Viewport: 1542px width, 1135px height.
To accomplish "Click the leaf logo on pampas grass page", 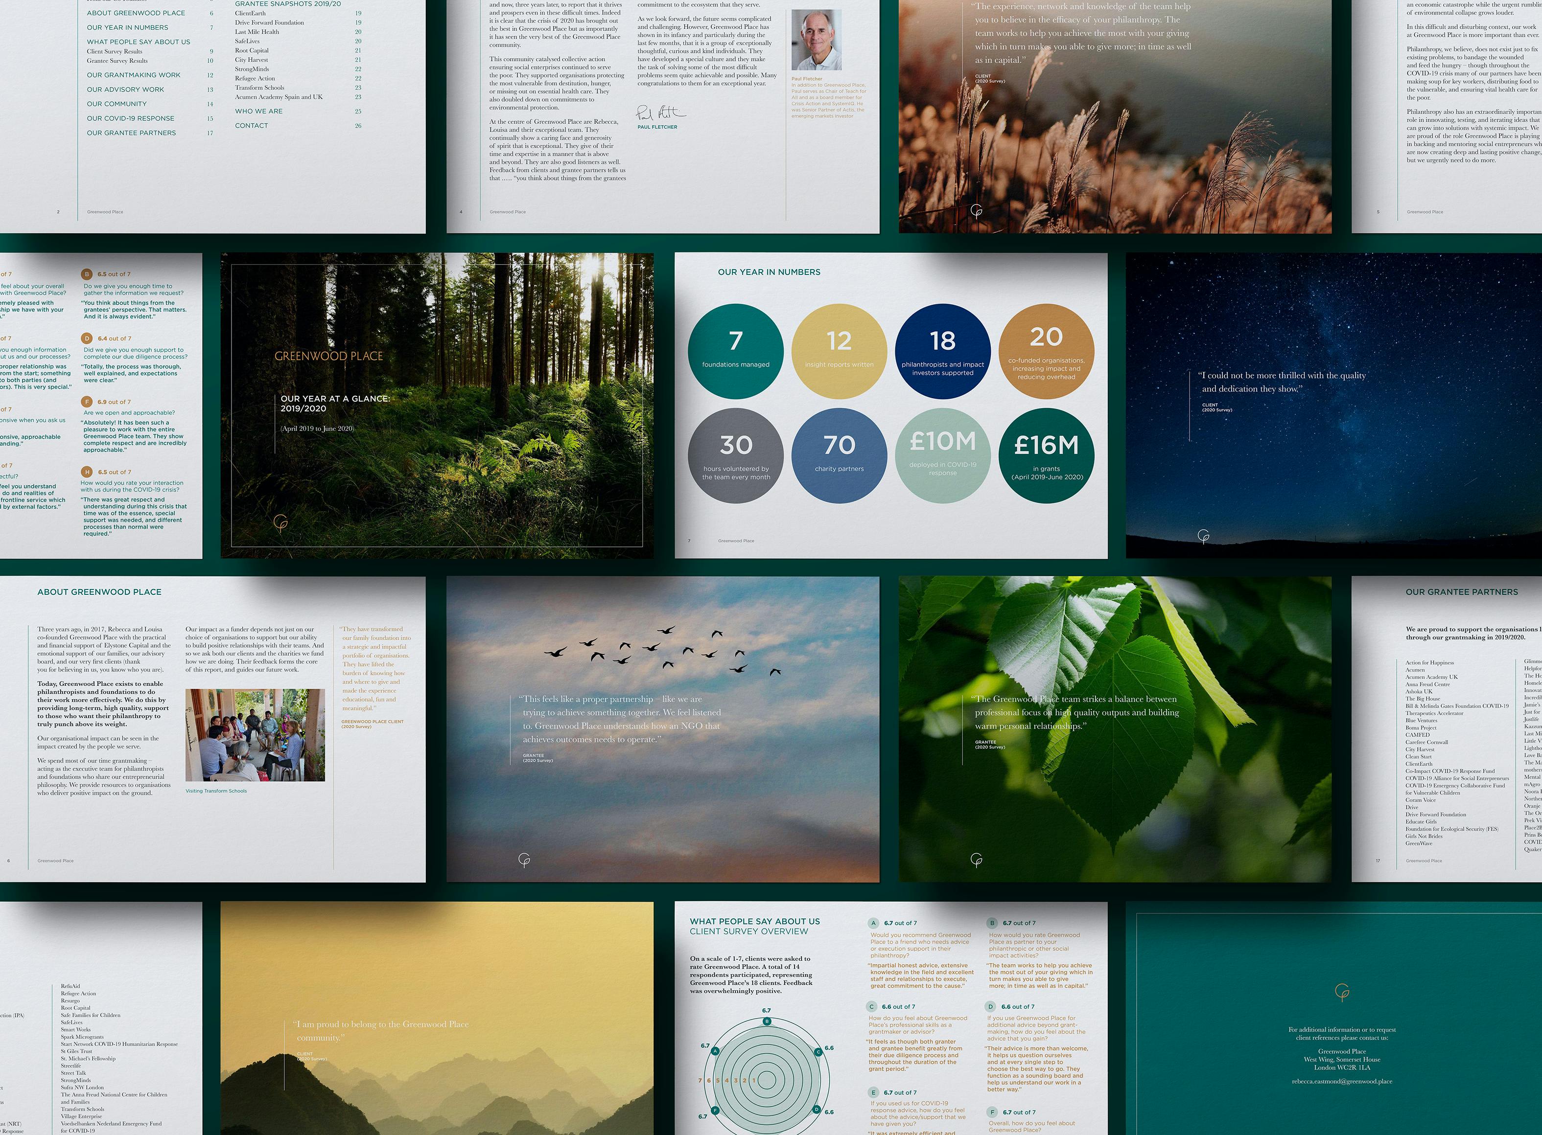I will coord(976,211).
